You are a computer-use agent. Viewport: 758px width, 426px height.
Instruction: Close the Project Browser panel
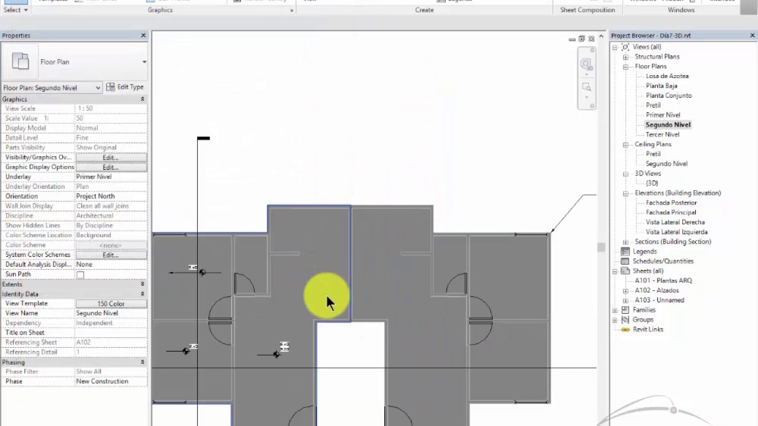[753, 35]
